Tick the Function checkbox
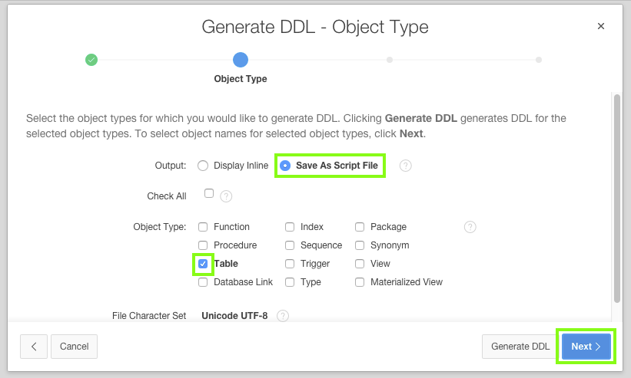The width and height of the screenshot is (631, 378). coord(203,227)
